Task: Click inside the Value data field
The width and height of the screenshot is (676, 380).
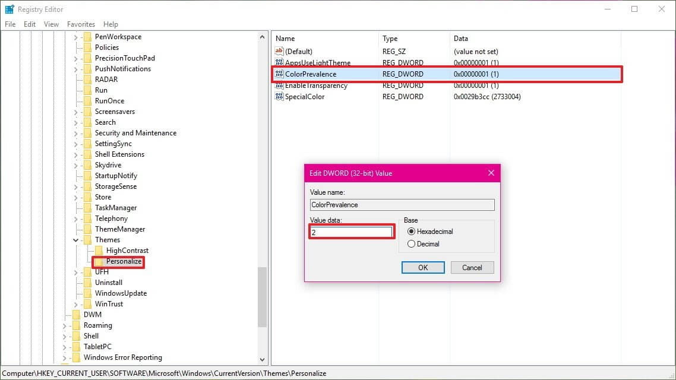Action: coord(350,232)
